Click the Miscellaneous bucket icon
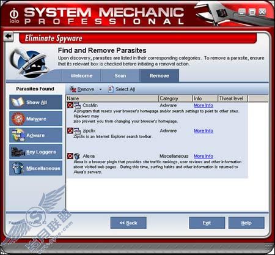This screenshot has height=255, width=275. (x=18, y=168)
